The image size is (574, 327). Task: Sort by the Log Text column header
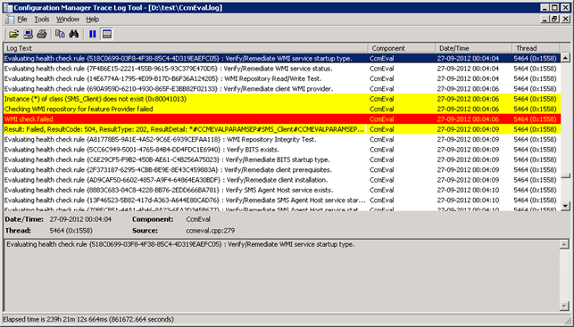point(186,48)
